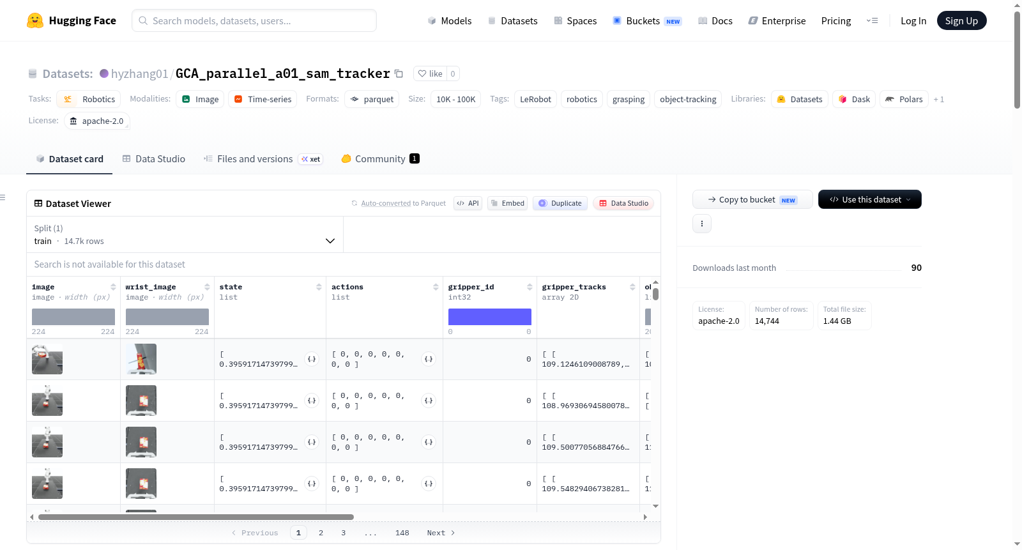Sort by the actions column

tap(436, 287)
